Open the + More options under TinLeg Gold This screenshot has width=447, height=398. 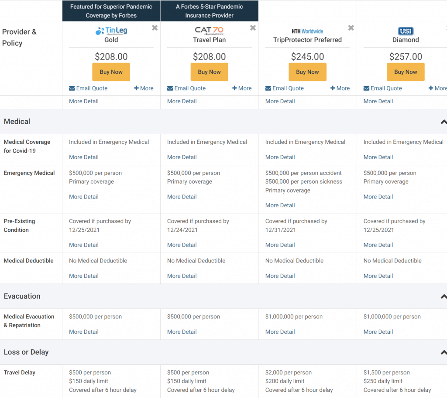144,88
